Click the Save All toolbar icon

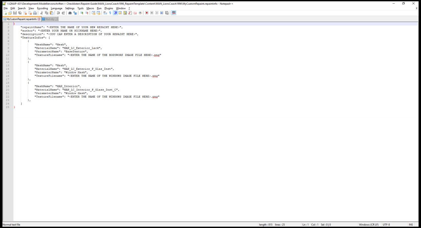coord(20,13)
